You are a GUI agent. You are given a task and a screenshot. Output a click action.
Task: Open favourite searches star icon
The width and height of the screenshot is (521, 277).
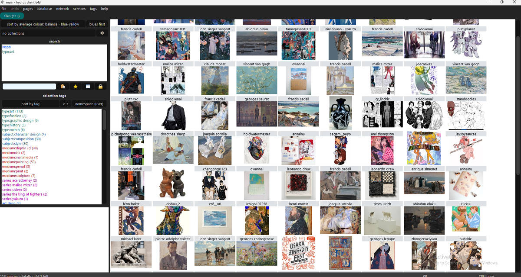pyautogui.click(x=76, y=87)
